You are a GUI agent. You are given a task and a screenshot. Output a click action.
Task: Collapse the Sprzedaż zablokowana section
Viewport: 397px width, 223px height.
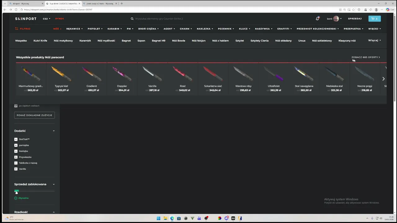pos(54,184)
